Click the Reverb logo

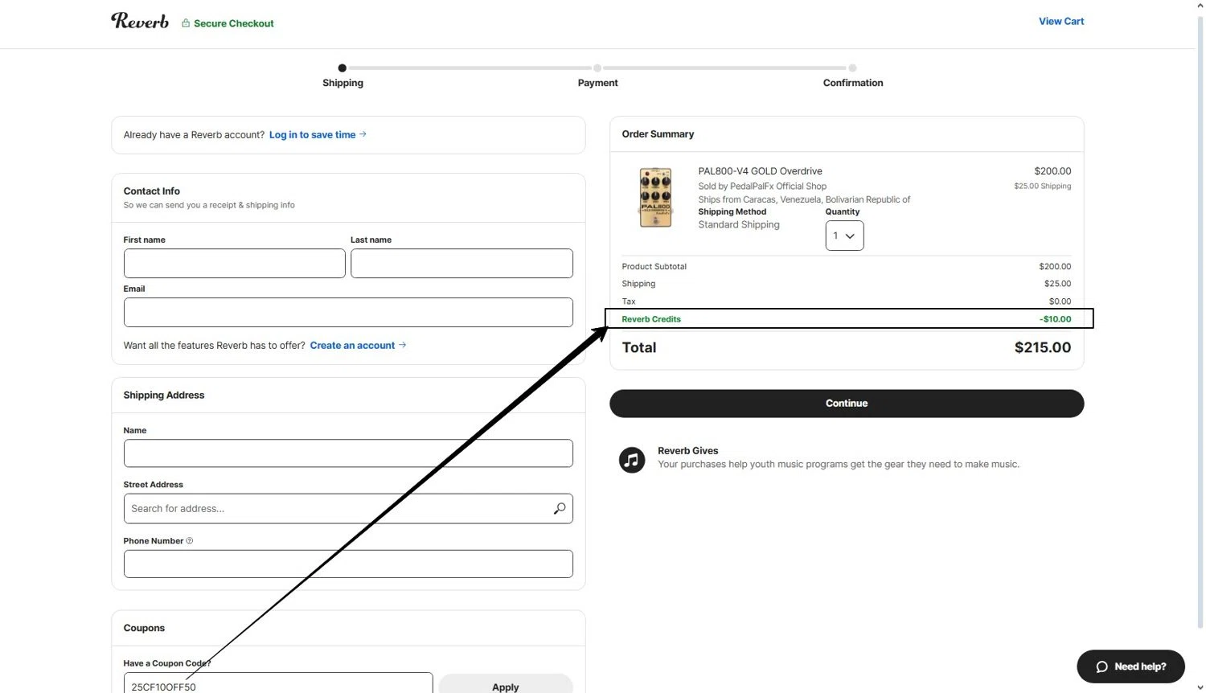(x=140, y=22)
